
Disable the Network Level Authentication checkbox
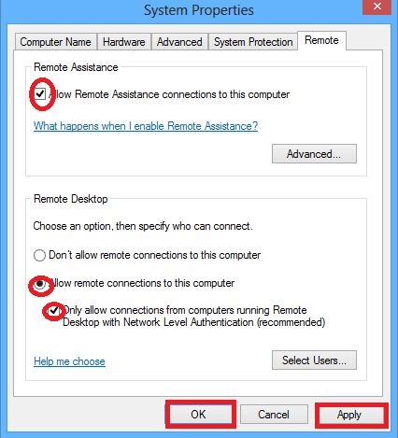point(54,310)
